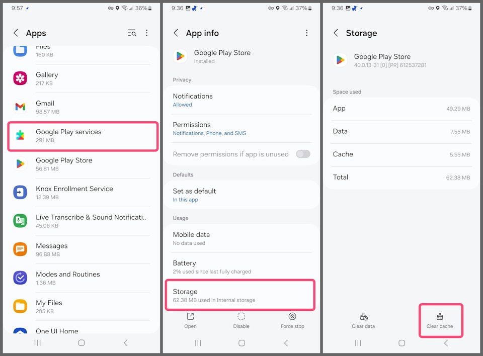The height and width of the screenshot is (356, 483).
Task: Go back from the Storage screen
Action: tap(336, 33)
